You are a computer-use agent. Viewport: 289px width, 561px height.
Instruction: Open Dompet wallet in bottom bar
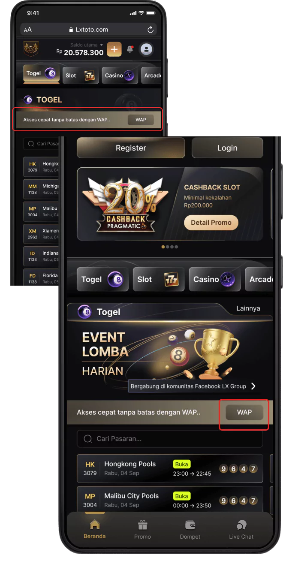point(190,529)
